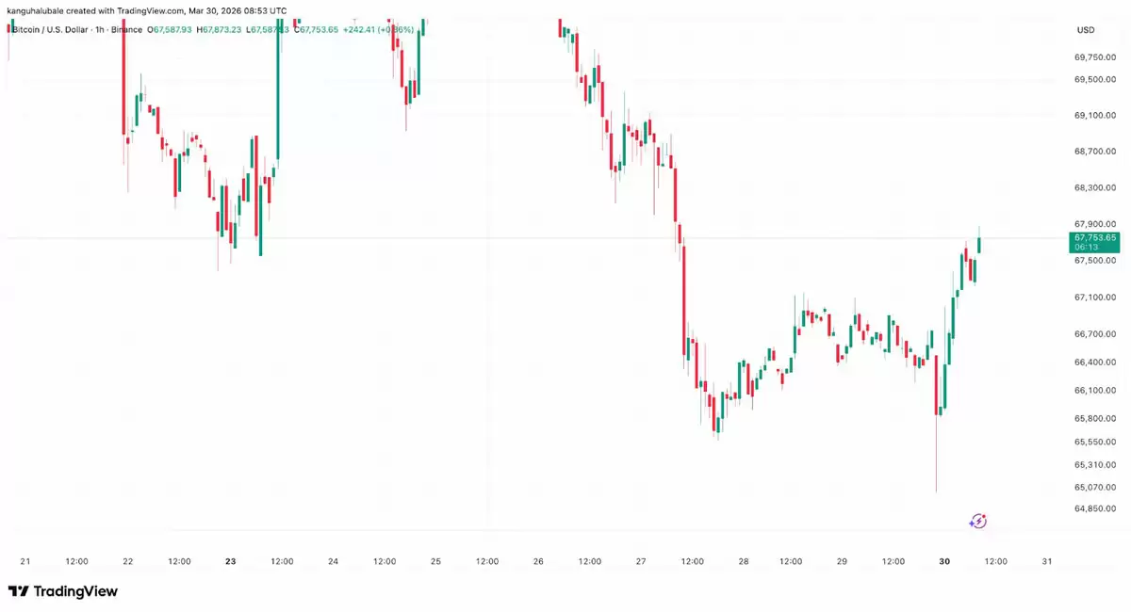Click the 67,100.00 price axis label
This screenshot has width=1131, height=612.
tap(1094, 298)
